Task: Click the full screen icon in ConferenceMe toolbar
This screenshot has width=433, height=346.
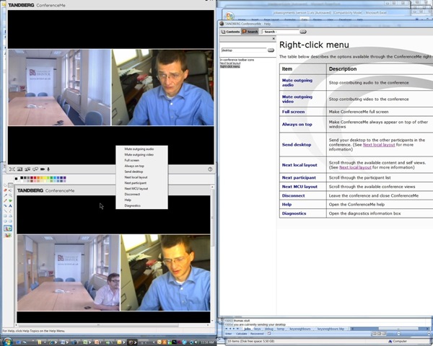Action: pyautogui.click(x=12, y=169)
